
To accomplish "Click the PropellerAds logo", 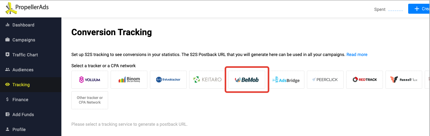I will click(27, 8).
